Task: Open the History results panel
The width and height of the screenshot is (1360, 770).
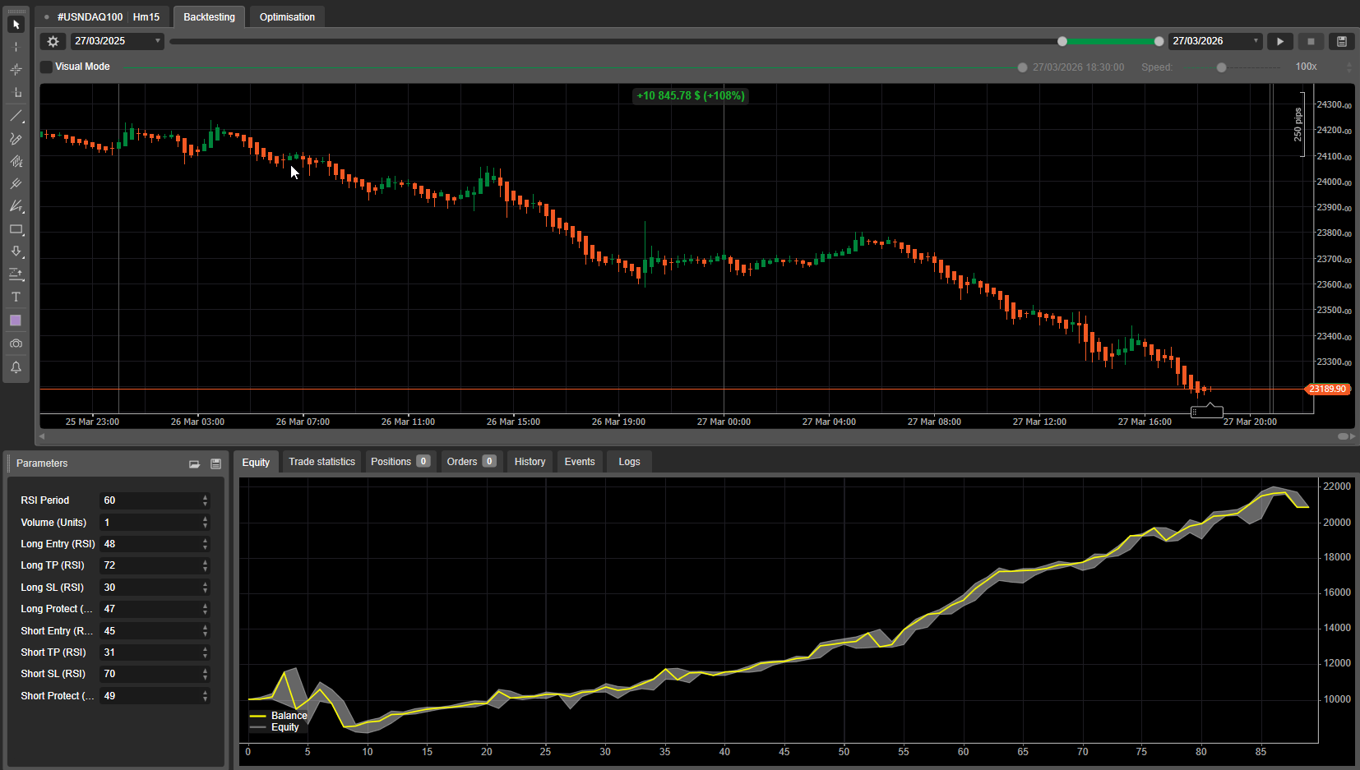Action: pyautogui.click(x=530, y=461)
